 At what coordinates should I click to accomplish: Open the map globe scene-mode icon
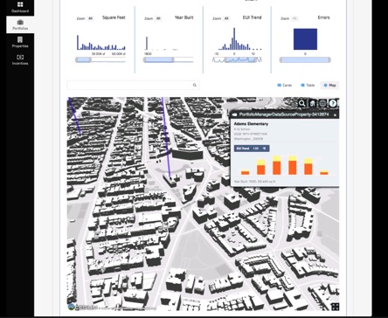[322, 103]
